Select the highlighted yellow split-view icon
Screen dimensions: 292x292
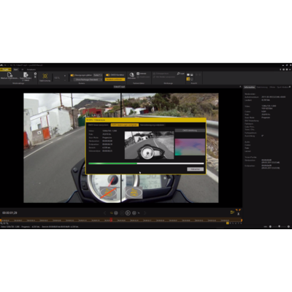click(x=188, y=79)
